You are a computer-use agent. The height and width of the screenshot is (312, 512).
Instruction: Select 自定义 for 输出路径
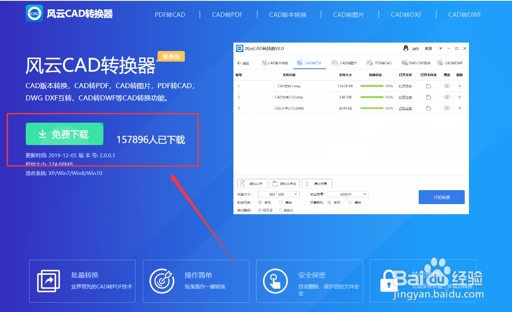(x=281, y=210)
